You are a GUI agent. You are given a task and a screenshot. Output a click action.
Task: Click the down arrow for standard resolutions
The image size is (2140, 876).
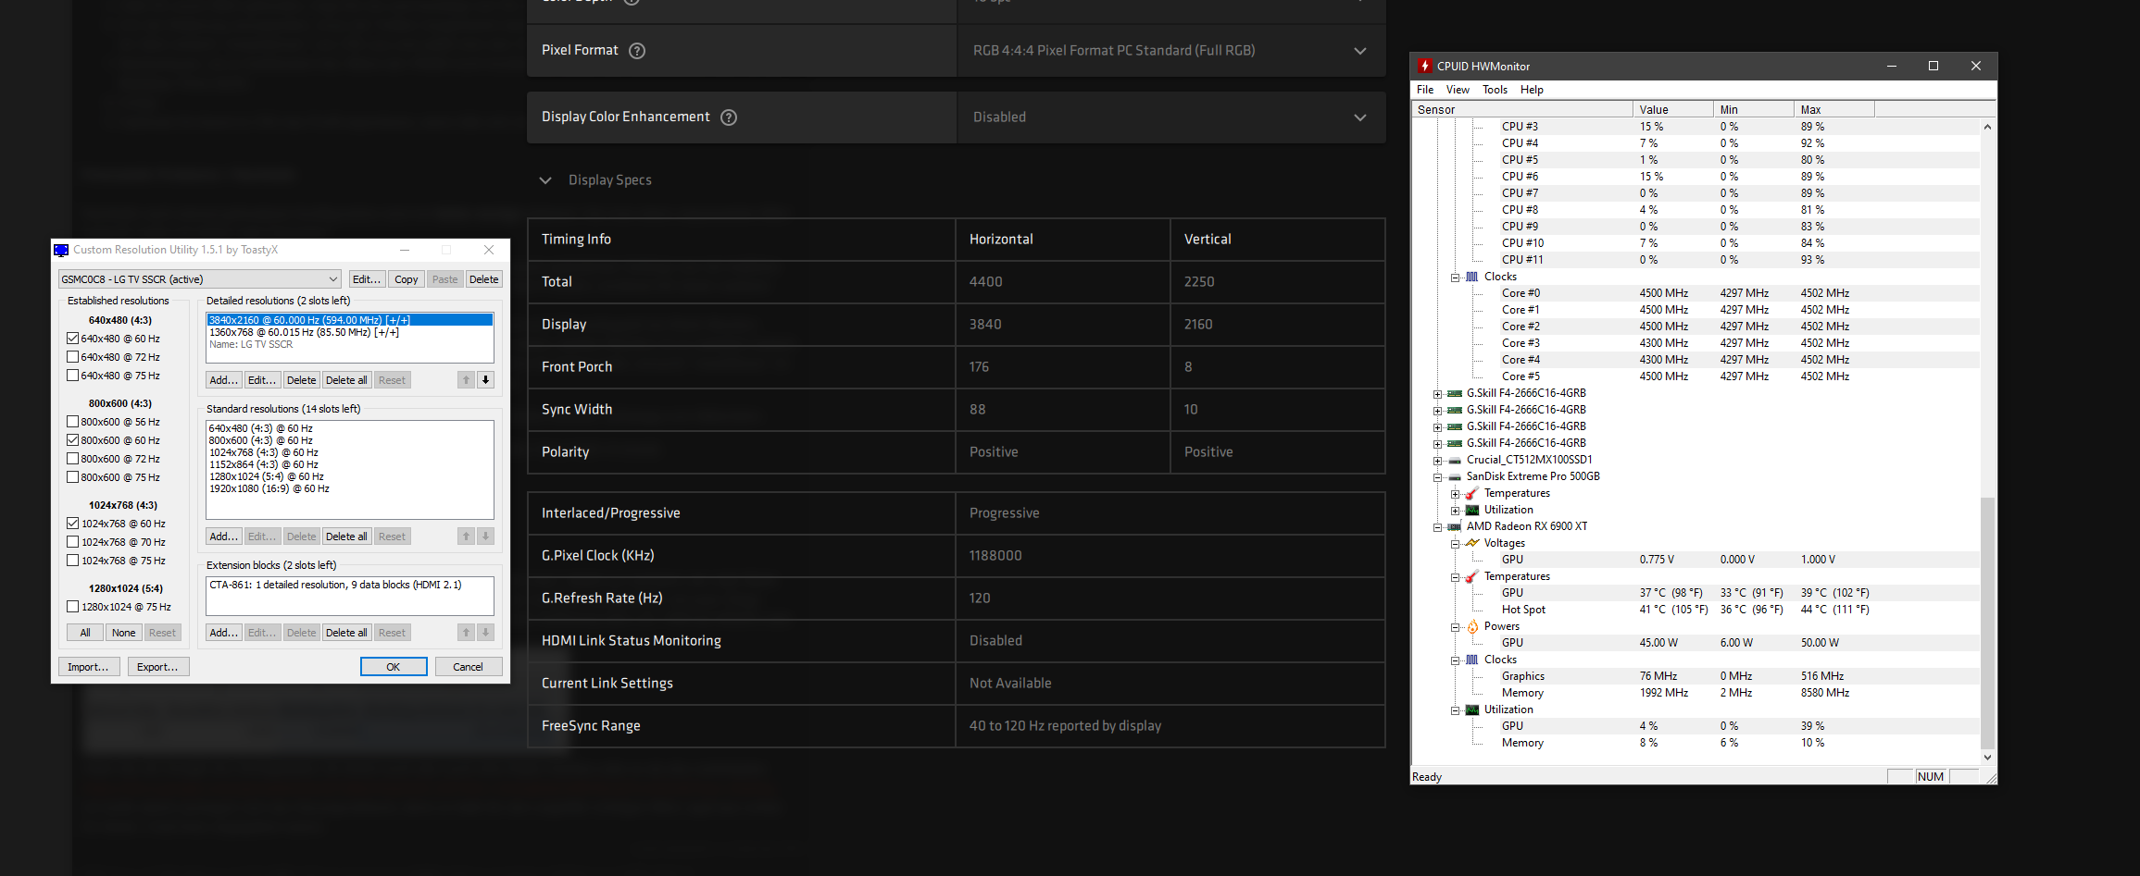click(485, 537)
